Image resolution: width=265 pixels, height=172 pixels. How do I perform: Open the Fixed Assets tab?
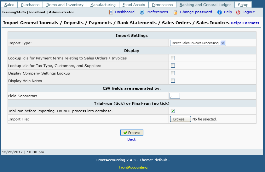pos(134,5)
